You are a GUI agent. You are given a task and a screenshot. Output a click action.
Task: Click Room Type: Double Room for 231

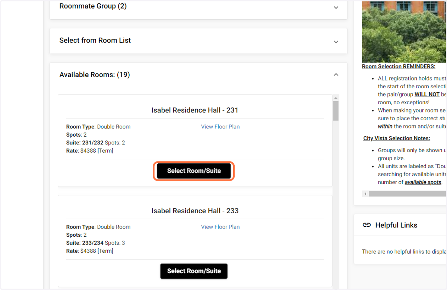click(98, 127)
